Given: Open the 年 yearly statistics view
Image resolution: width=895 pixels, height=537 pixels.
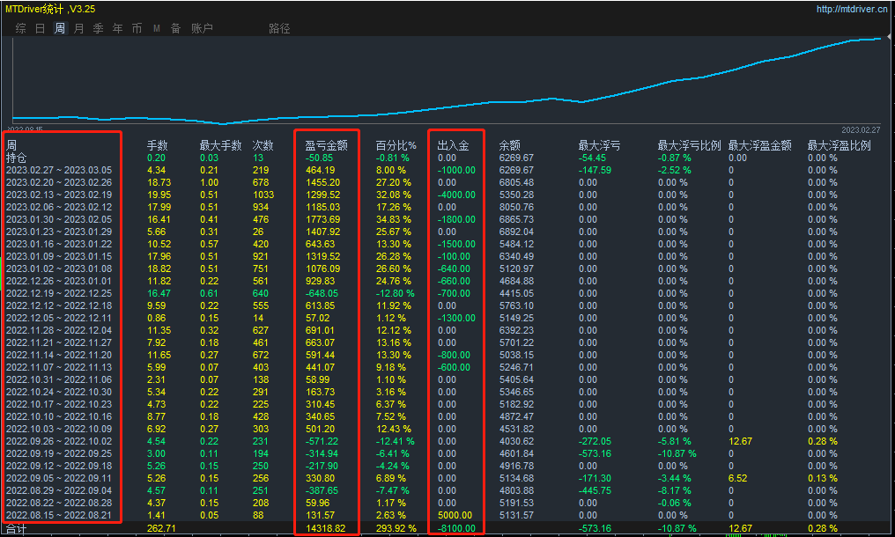Looking at the screenshot, I should pyautogui.click(x=117, y=27).
